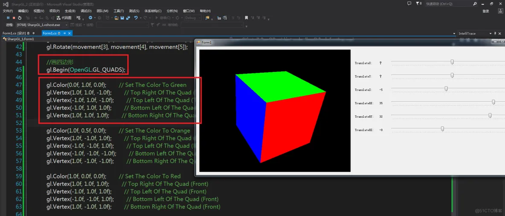Expand the Navigate Backward history dropdown
Image resolution: width=505 pixels, height=216 pixels.
point(95,18)
